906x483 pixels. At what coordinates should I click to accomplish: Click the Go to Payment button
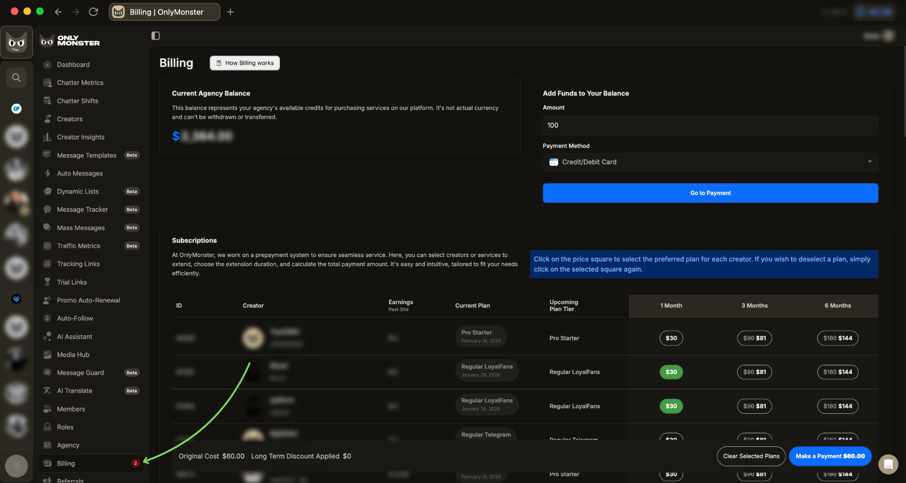pyautogui.click(x=710, y=193)
